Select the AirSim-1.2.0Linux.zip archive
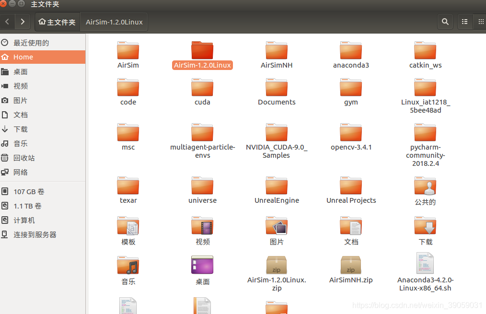The image size is (486, 314). click(277, 265)
